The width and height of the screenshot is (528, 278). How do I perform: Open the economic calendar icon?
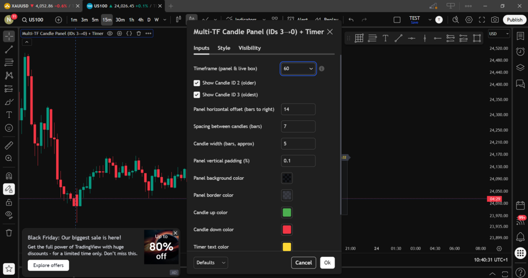520,205
